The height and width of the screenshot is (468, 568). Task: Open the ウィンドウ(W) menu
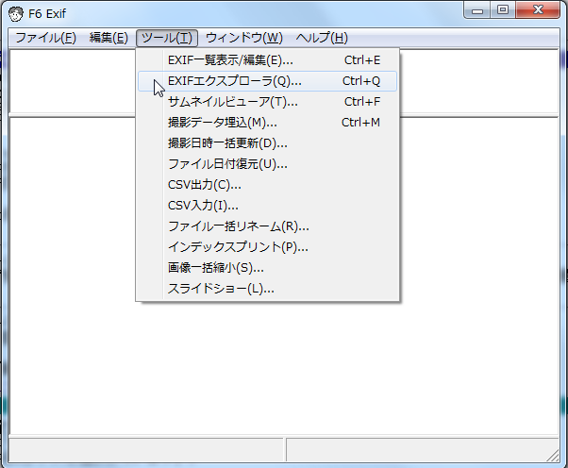click(x=243, y=38)
